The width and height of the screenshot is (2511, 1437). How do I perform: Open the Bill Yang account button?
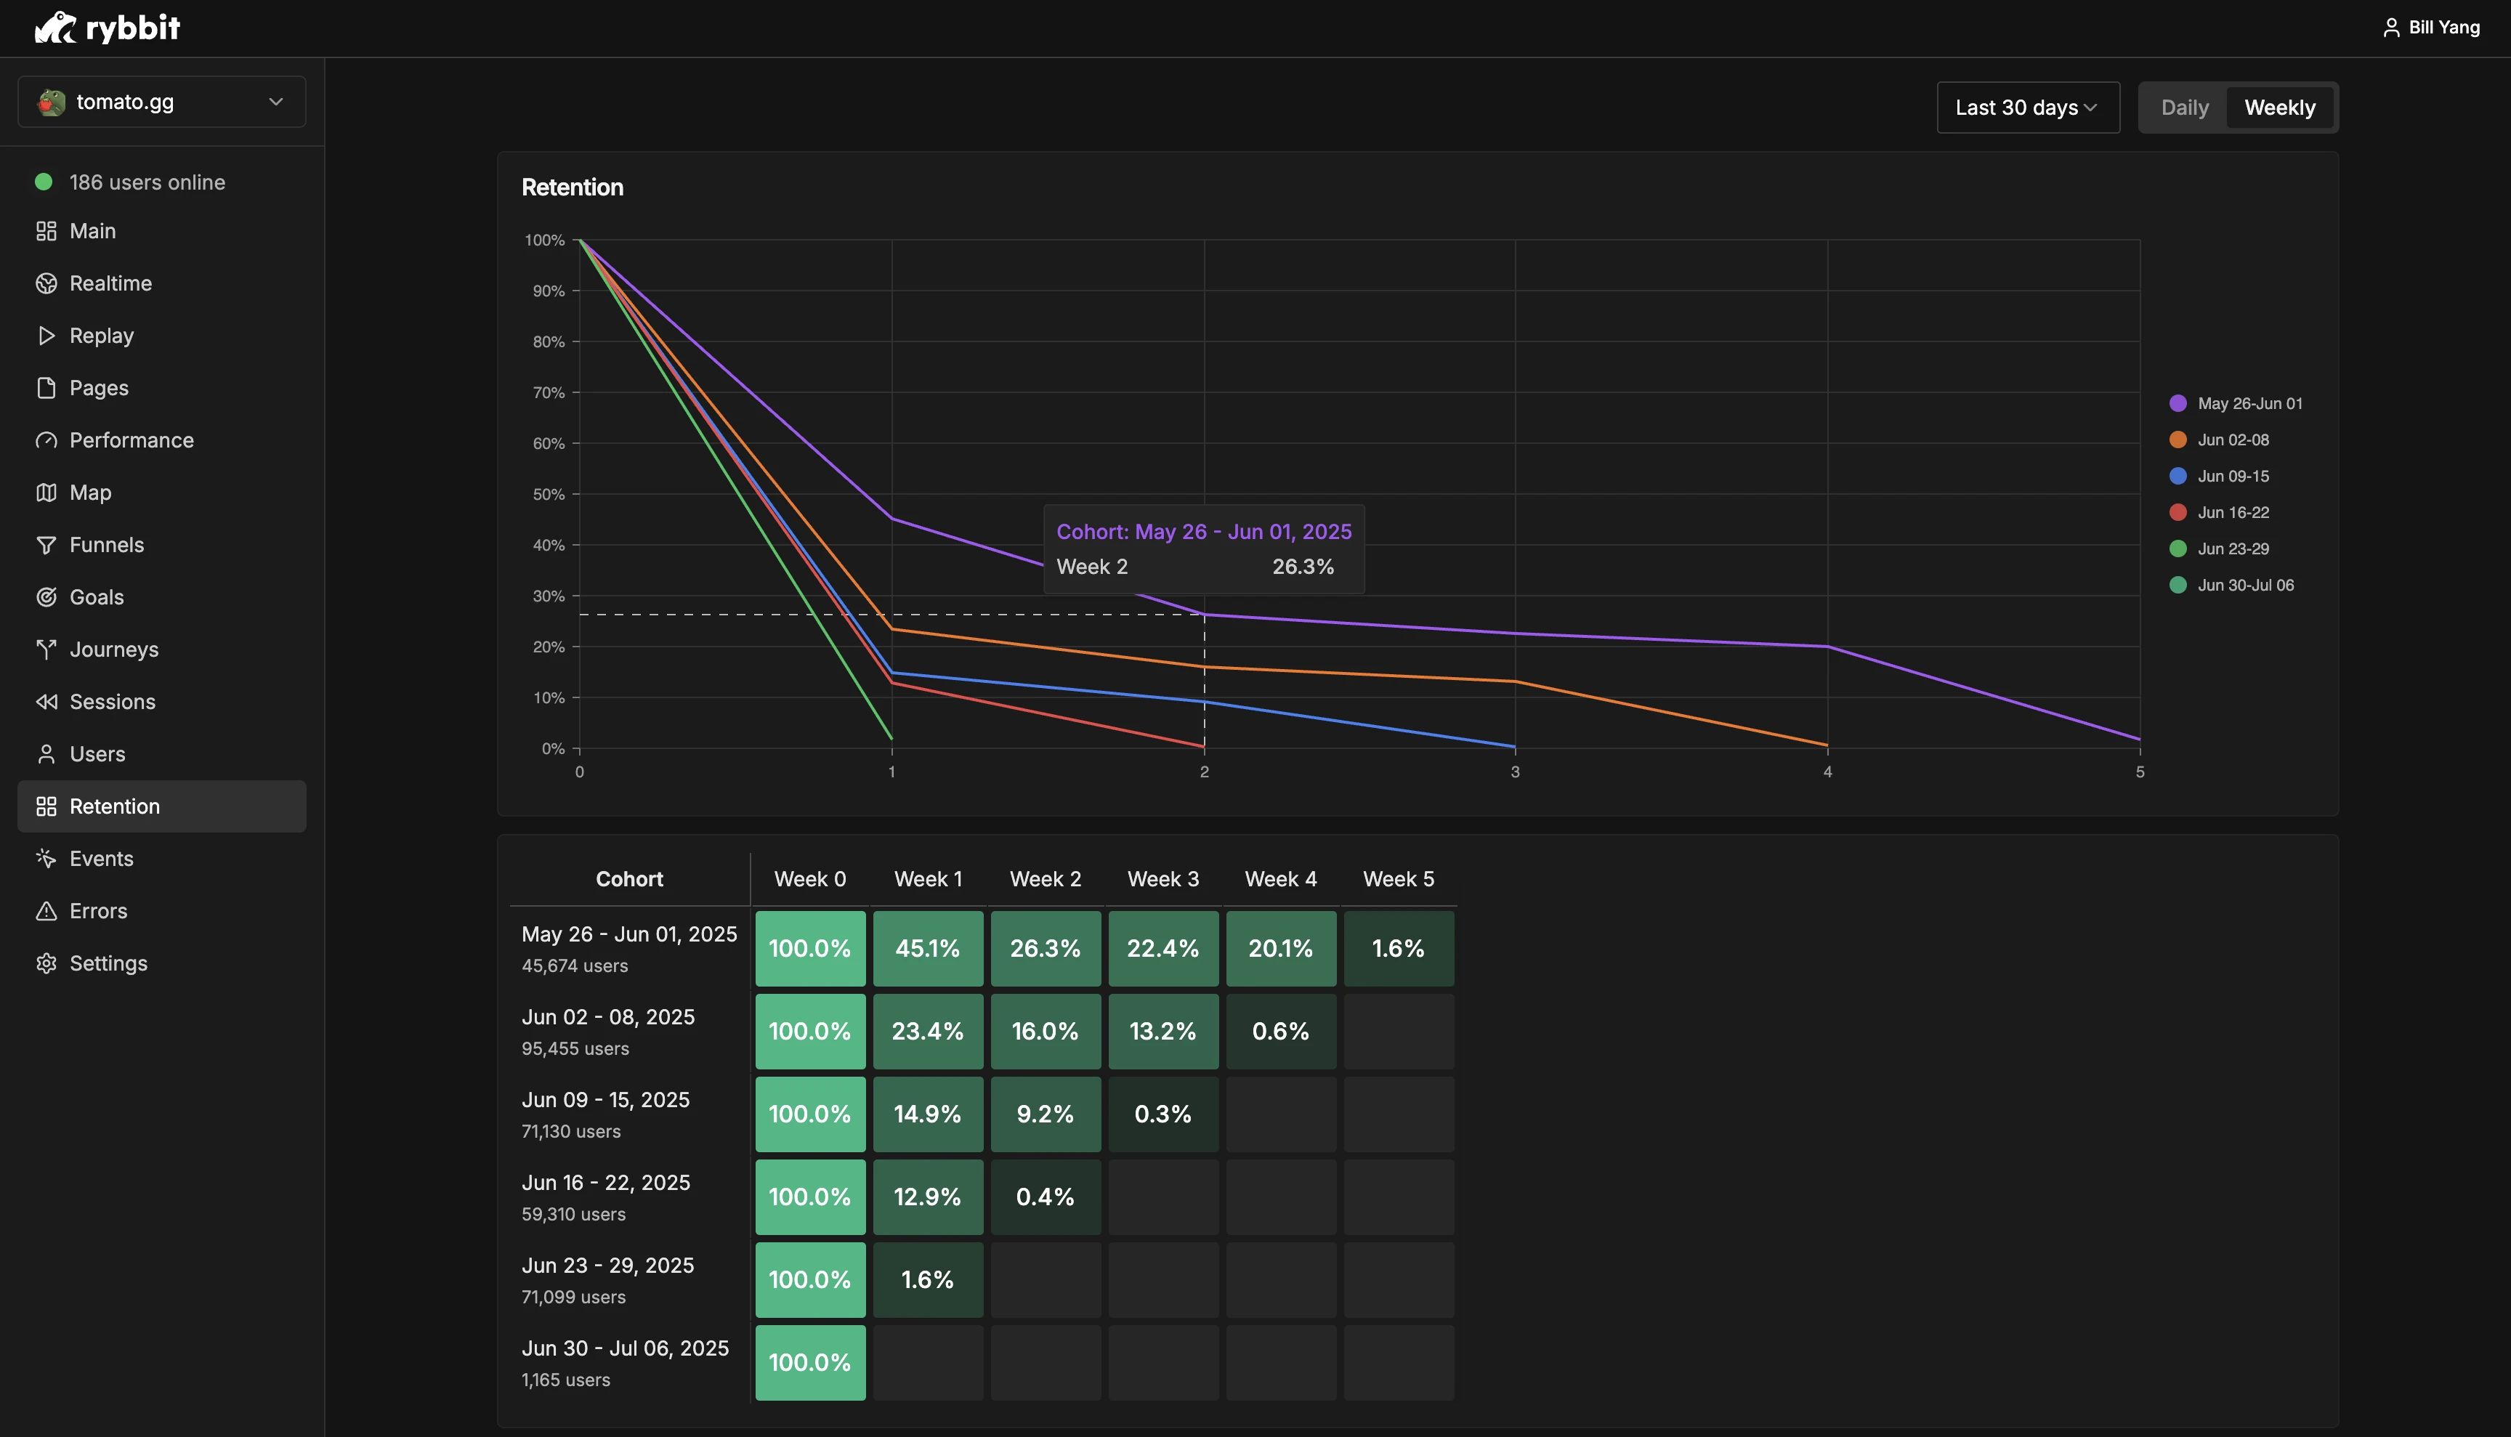2431,28
